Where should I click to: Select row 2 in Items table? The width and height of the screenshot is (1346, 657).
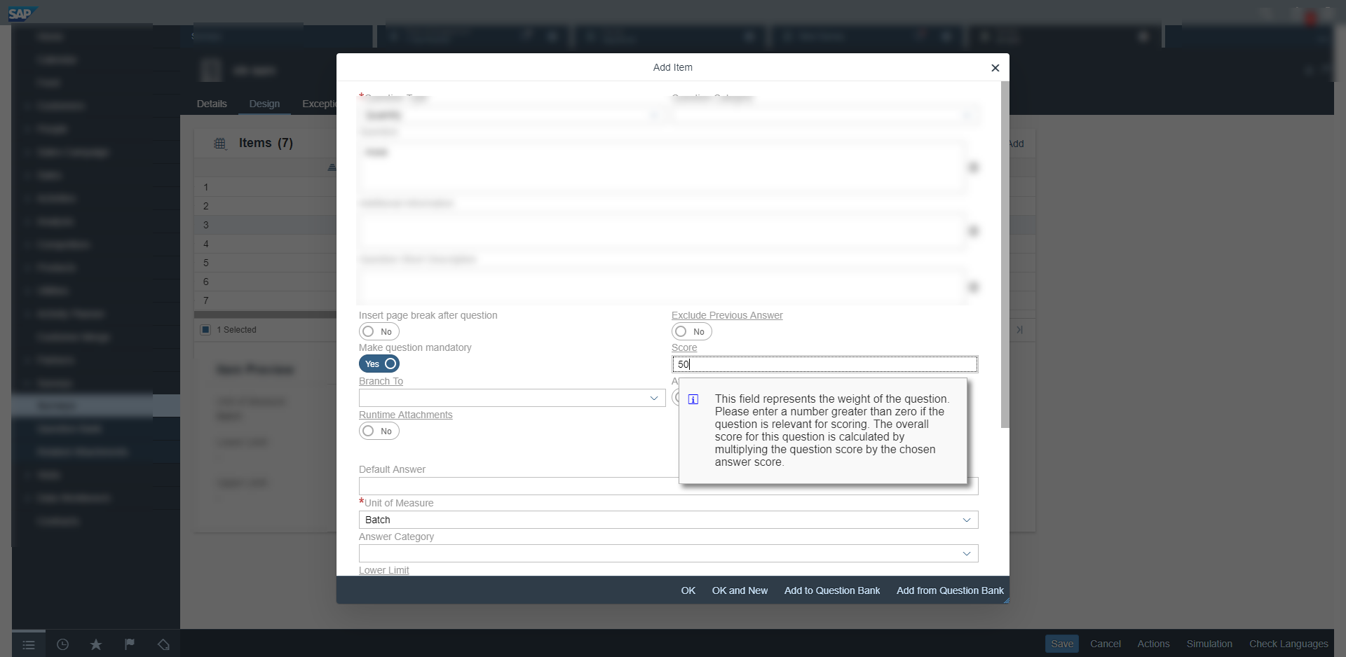click(x=265, y=206)
